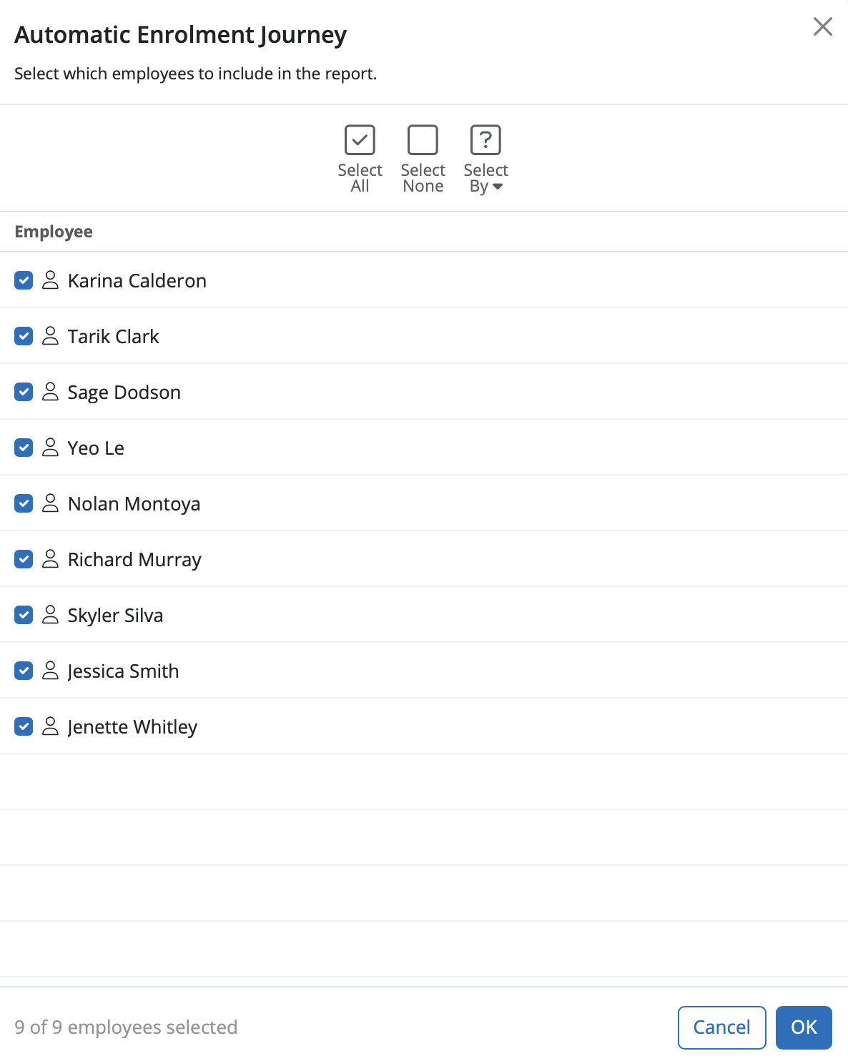Confirm selection with OK button
The height and width of the screenshot is (1061, 848).
(x=804, y=1027)
